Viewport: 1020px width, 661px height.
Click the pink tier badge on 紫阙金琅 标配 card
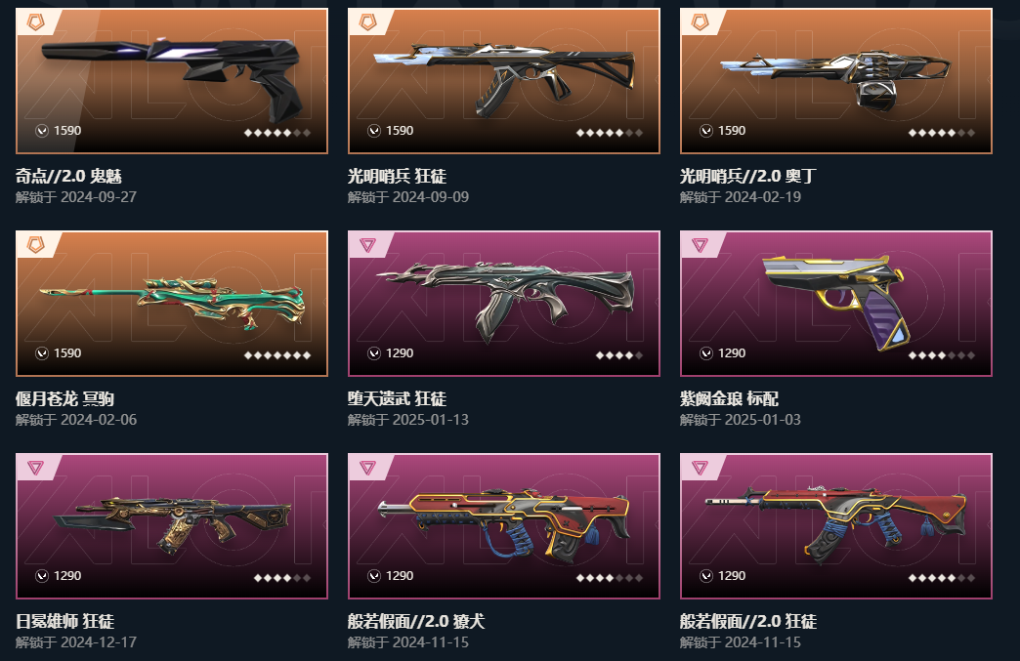click(x=700, y=245)
